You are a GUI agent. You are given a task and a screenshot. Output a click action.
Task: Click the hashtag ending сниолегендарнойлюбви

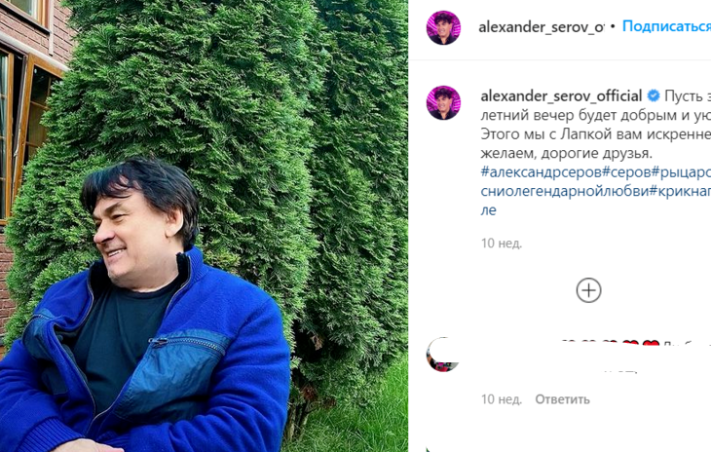coord(565,191)
